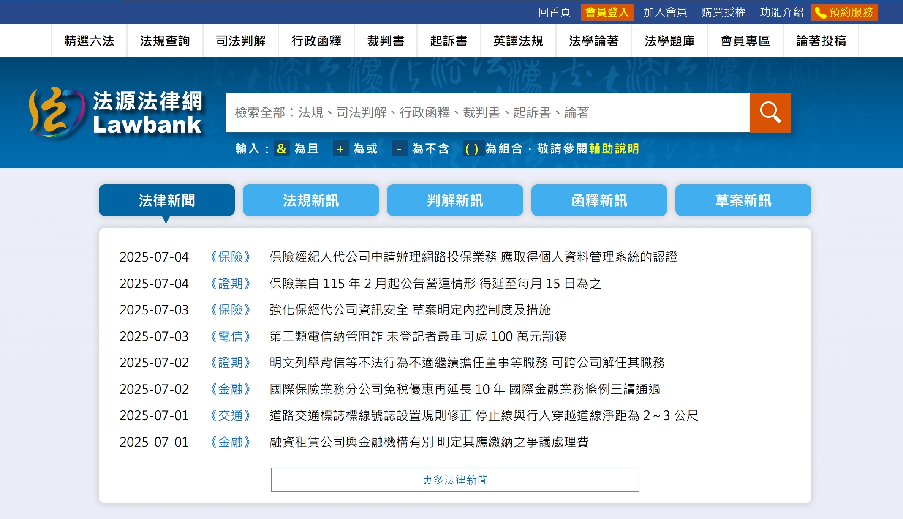Switch to the 判解新訊 tab

tap(455, 200)
